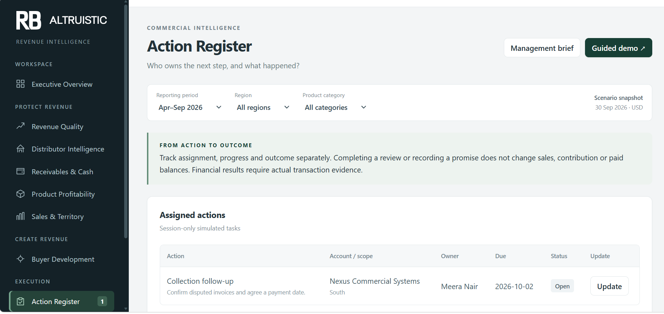664x314 pixels.
Task: Go to Sales & Territory
Action: click(x=62, y=217)
